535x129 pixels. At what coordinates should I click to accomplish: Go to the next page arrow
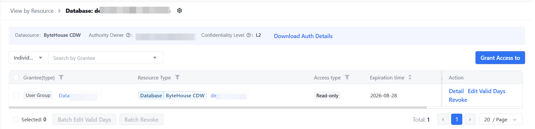pos(470,119)
